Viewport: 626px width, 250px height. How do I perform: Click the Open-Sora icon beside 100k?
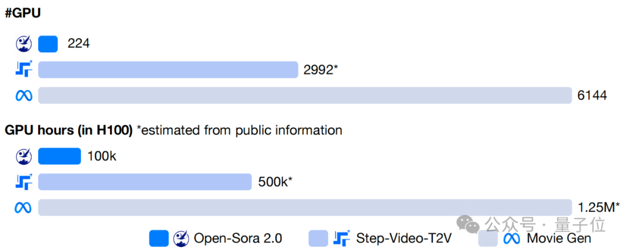click(24, 156)
